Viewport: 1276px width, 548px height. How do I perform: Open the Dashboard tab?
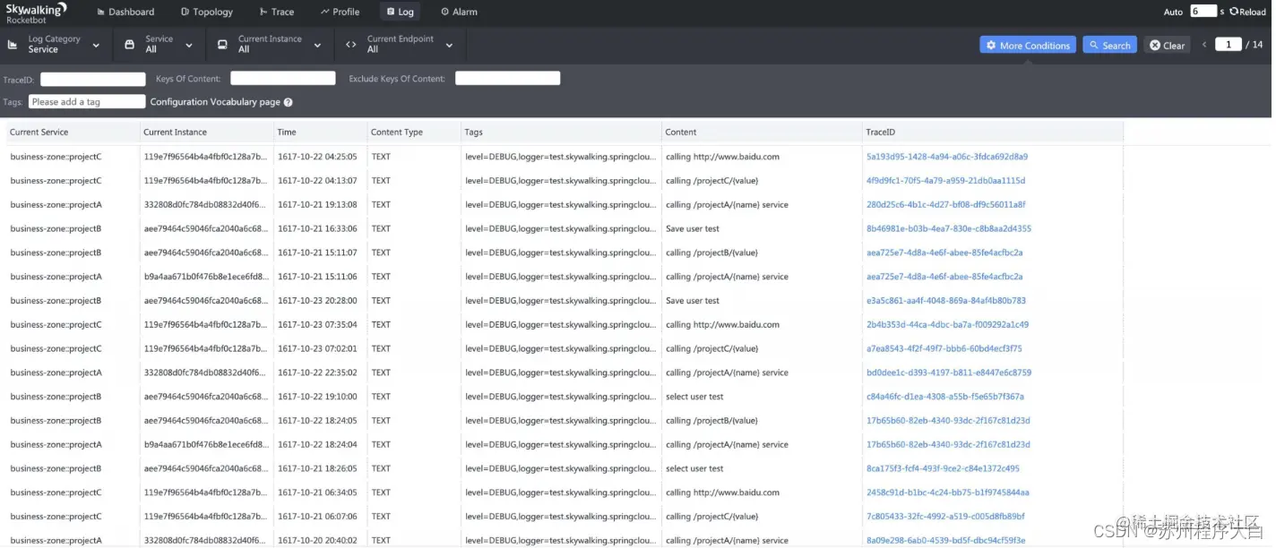(x=125, y=13)
